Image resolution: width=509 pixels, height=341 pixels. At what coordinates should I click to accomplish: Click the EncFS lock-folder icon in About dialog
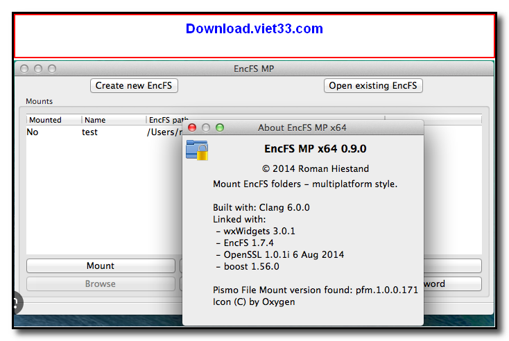click(197, 150)
